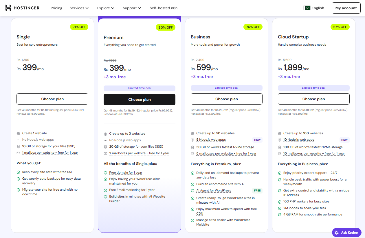
Task: Click the envelope icon beside Business plan mailboxes
Action: coord(192,154)
